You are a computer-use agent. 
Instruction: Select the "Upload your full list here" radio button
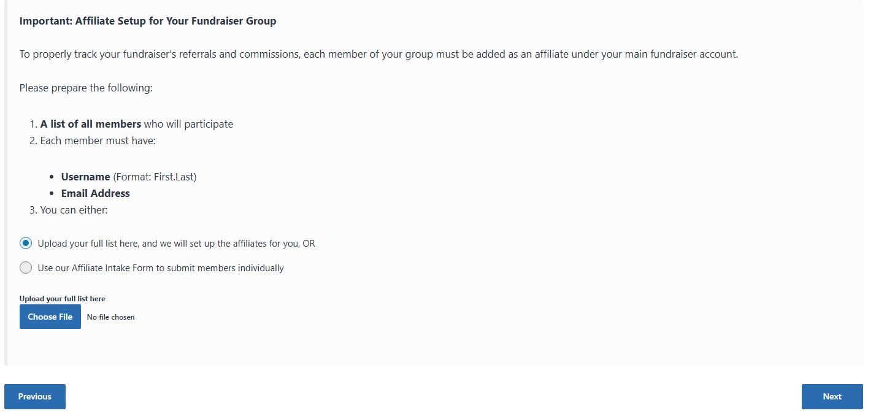point(26,244)
